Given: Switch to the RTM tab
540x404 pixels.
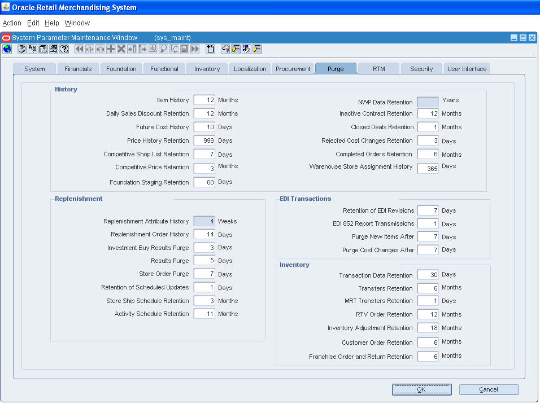Looking at the screenshot, I should (379, 69).
